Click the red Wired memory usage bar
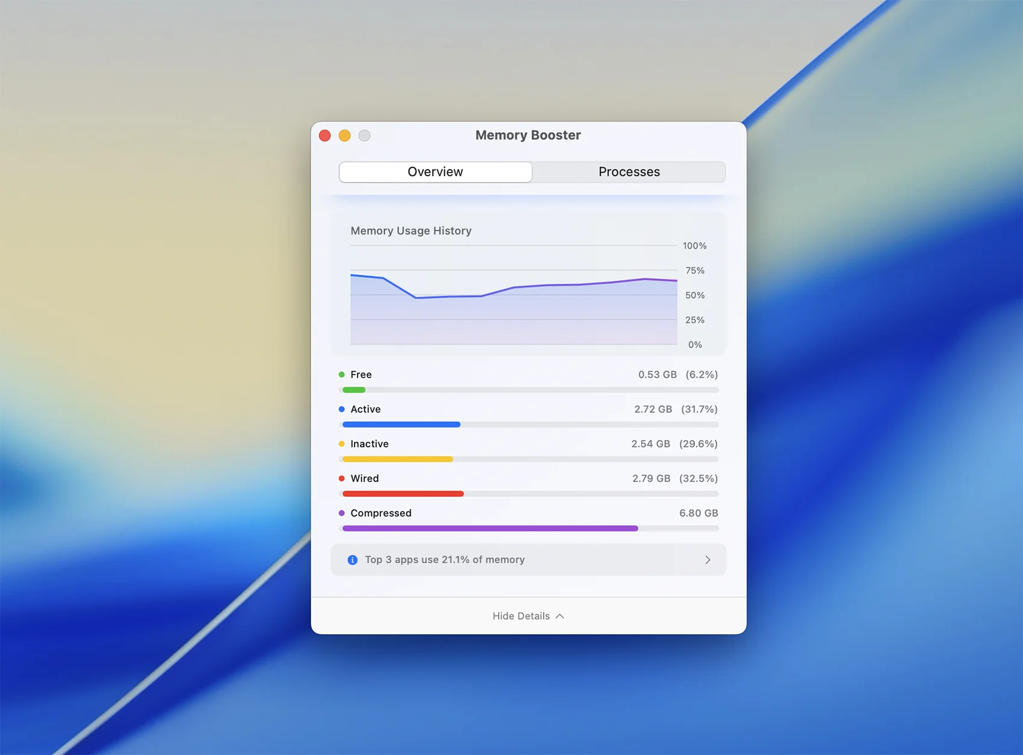 (x=403, y=494)
